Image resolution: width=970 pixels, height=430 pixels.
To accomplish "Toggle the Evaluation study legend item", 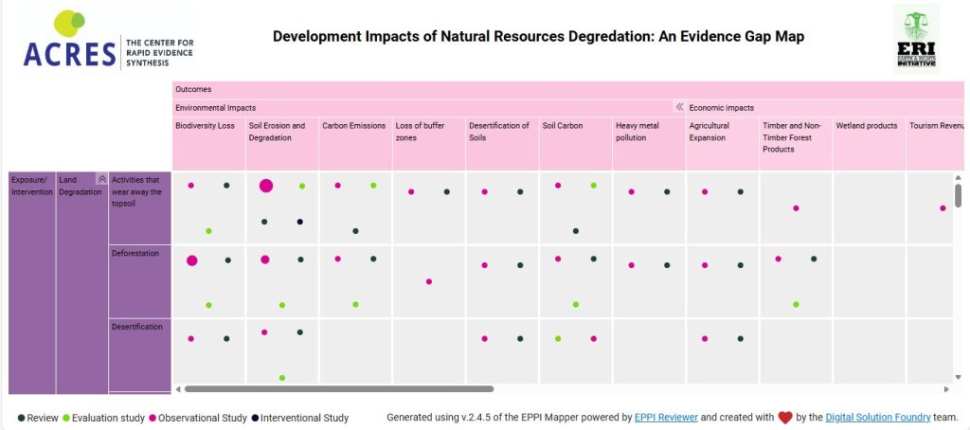I will (104, 418).
